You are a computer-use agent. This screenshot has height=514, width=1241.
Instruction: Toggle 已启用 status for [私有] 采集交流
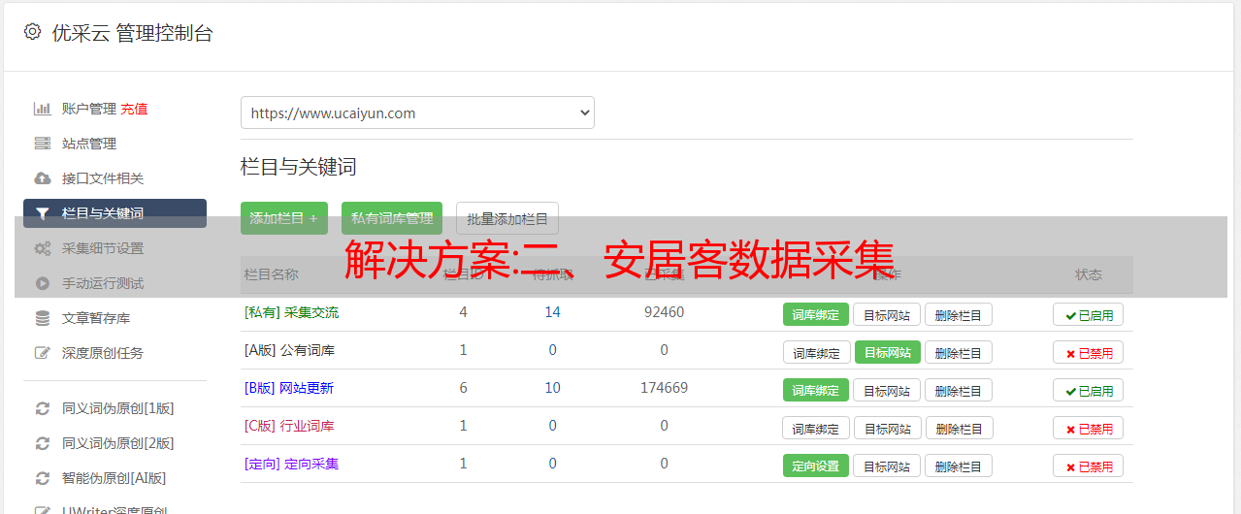click(x=1089, y=314)
